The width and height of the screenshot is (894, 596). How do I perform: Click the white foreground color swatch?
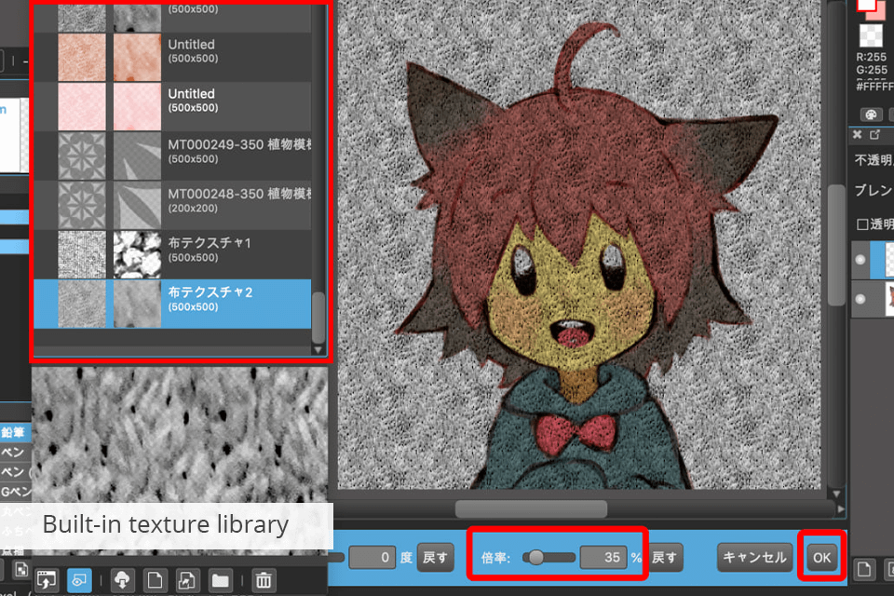point(868,6)
